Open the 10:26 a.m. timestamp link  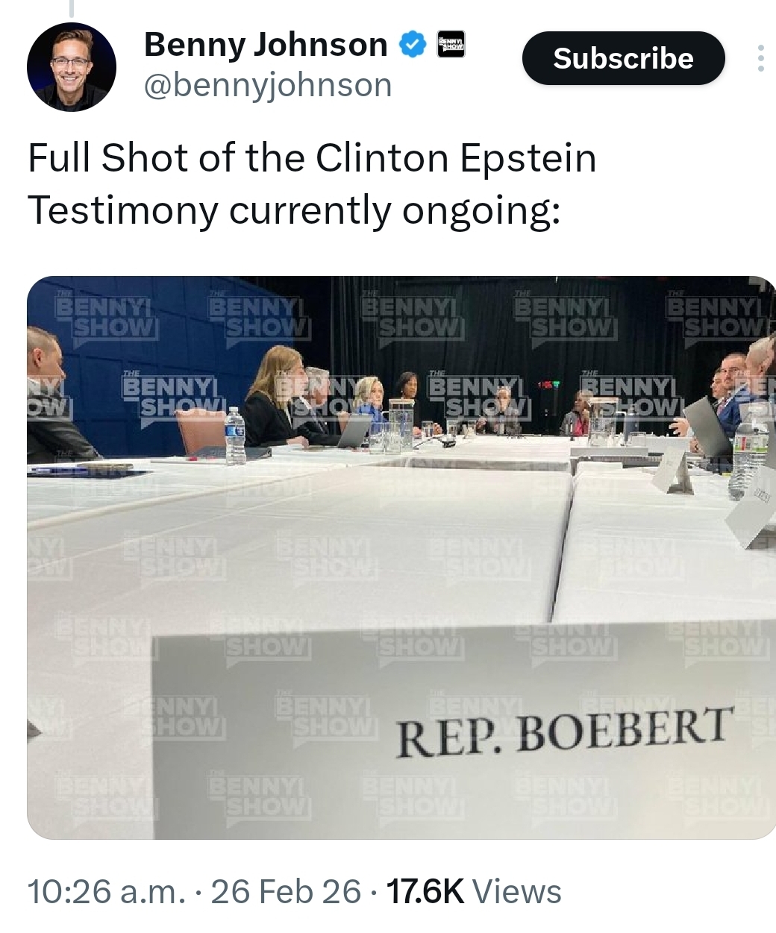point(105,891)
